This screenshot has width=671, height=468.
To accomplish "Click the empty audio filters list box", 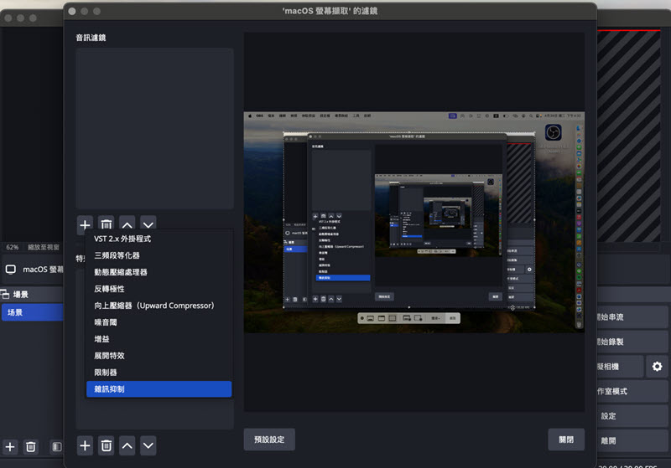I will pyautogui.click(x=155, y=129).
